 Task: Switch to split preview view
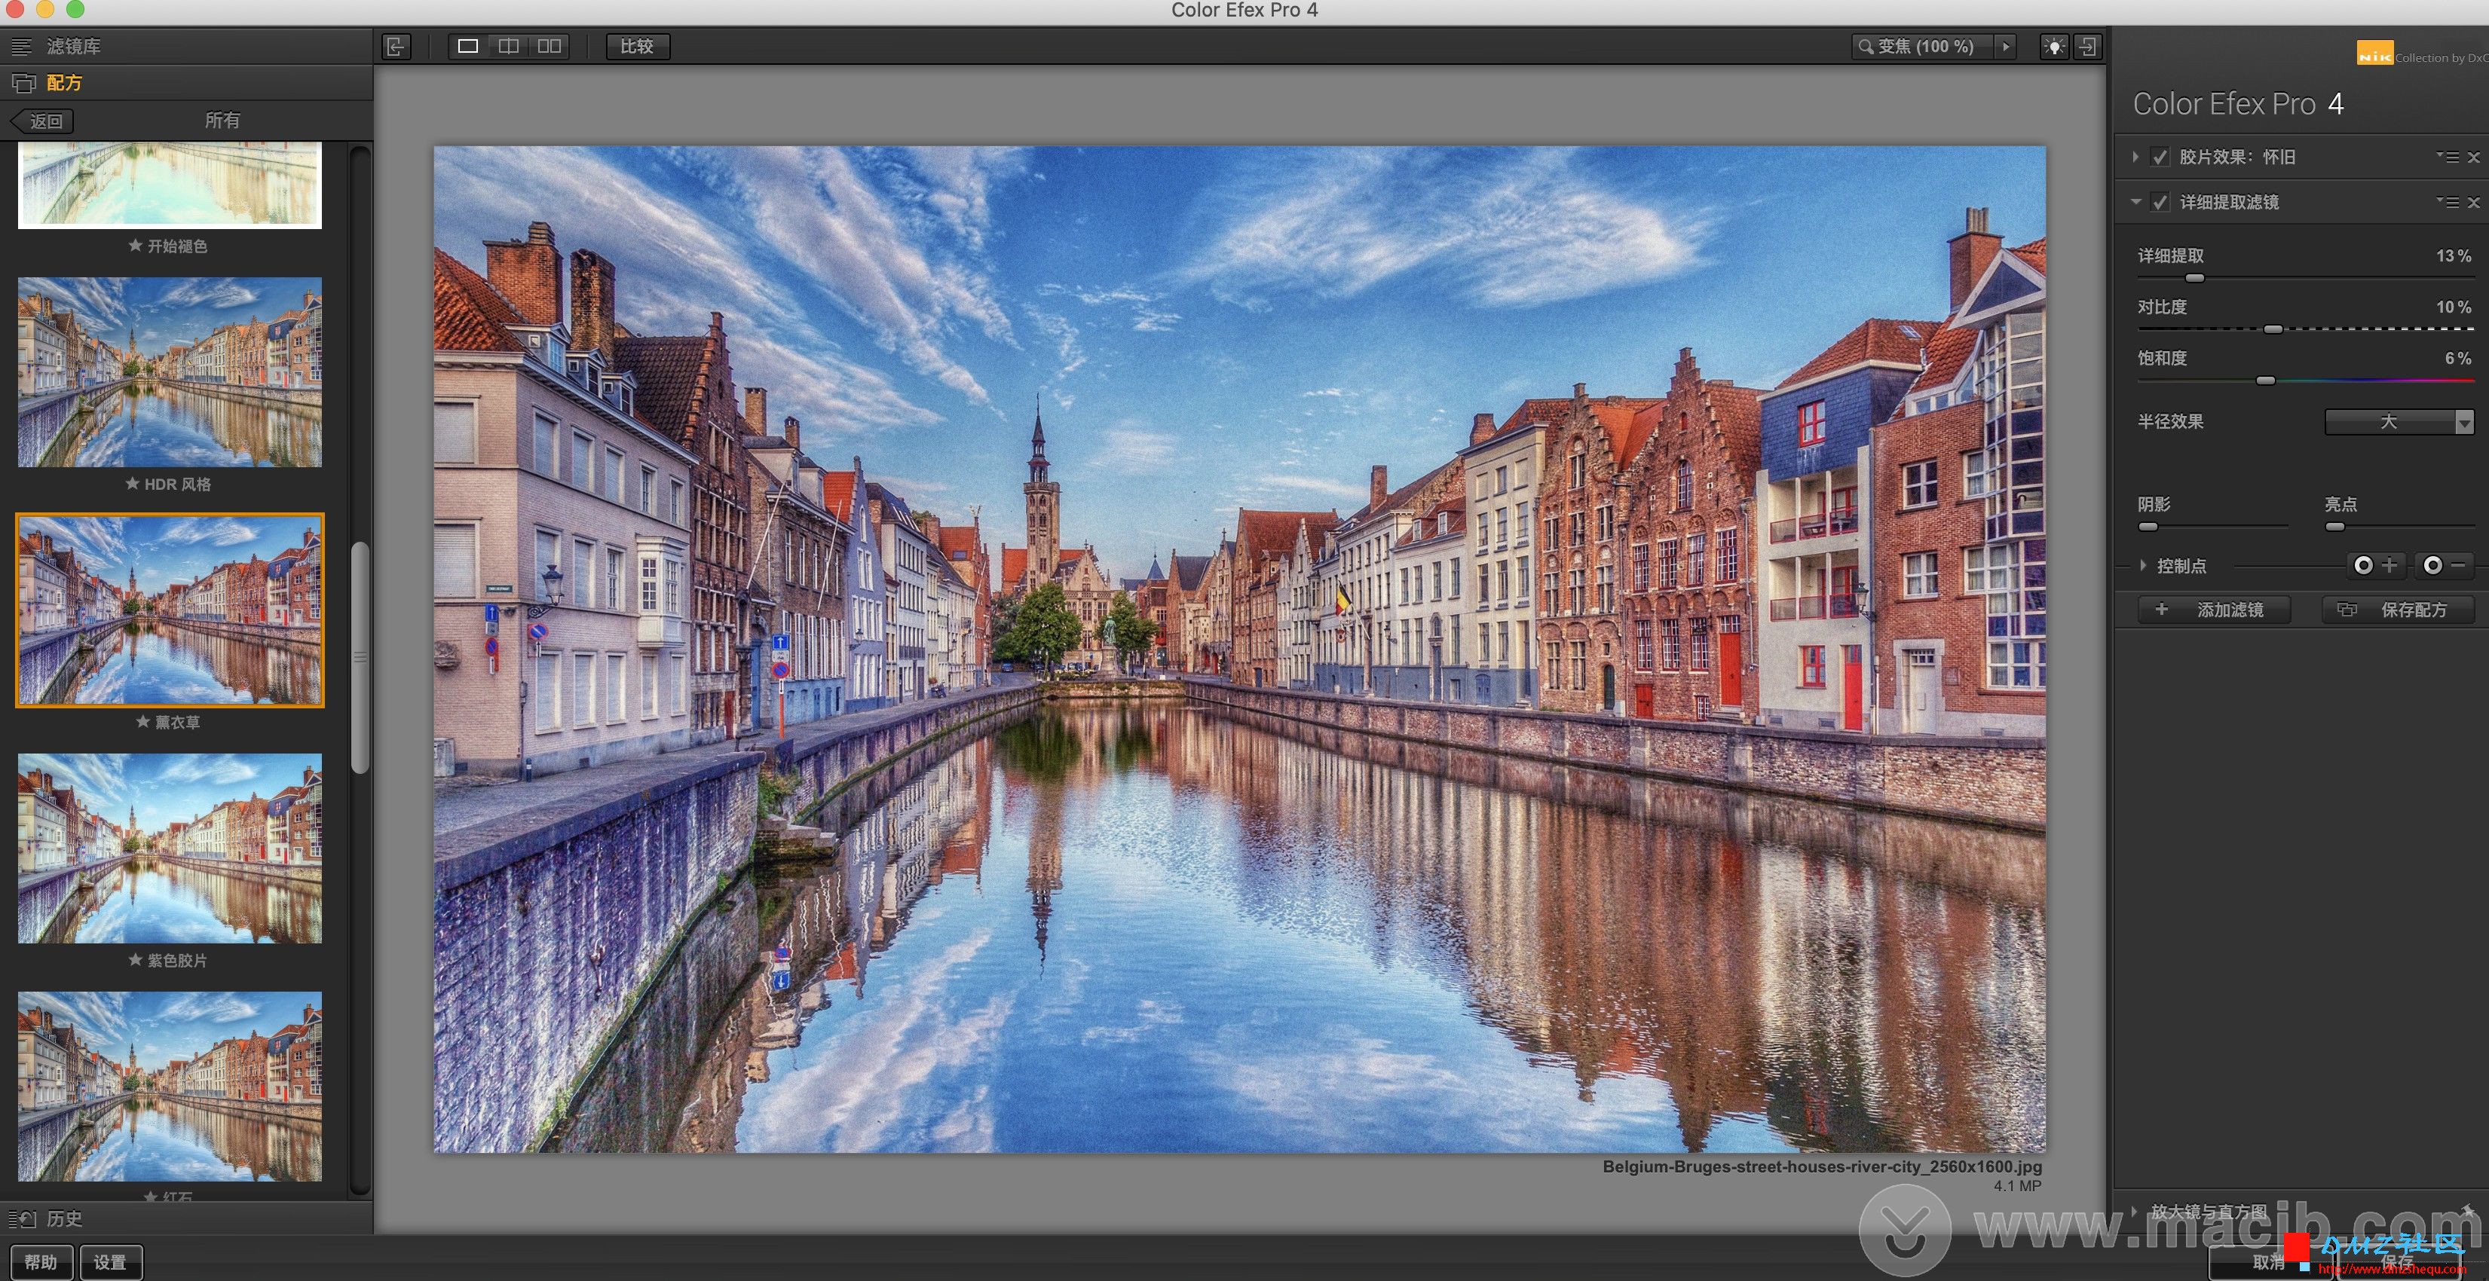(508, 47)
